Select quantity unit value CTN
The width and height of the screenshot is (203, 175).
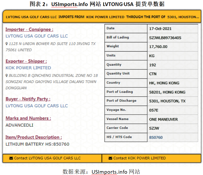[153, 74]
